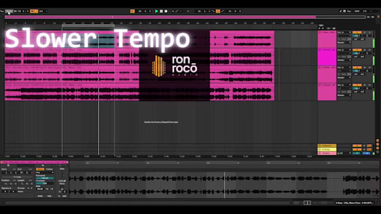
Task: Toggle the computer MIDI keyboard icon
Action: pos(345,11)
